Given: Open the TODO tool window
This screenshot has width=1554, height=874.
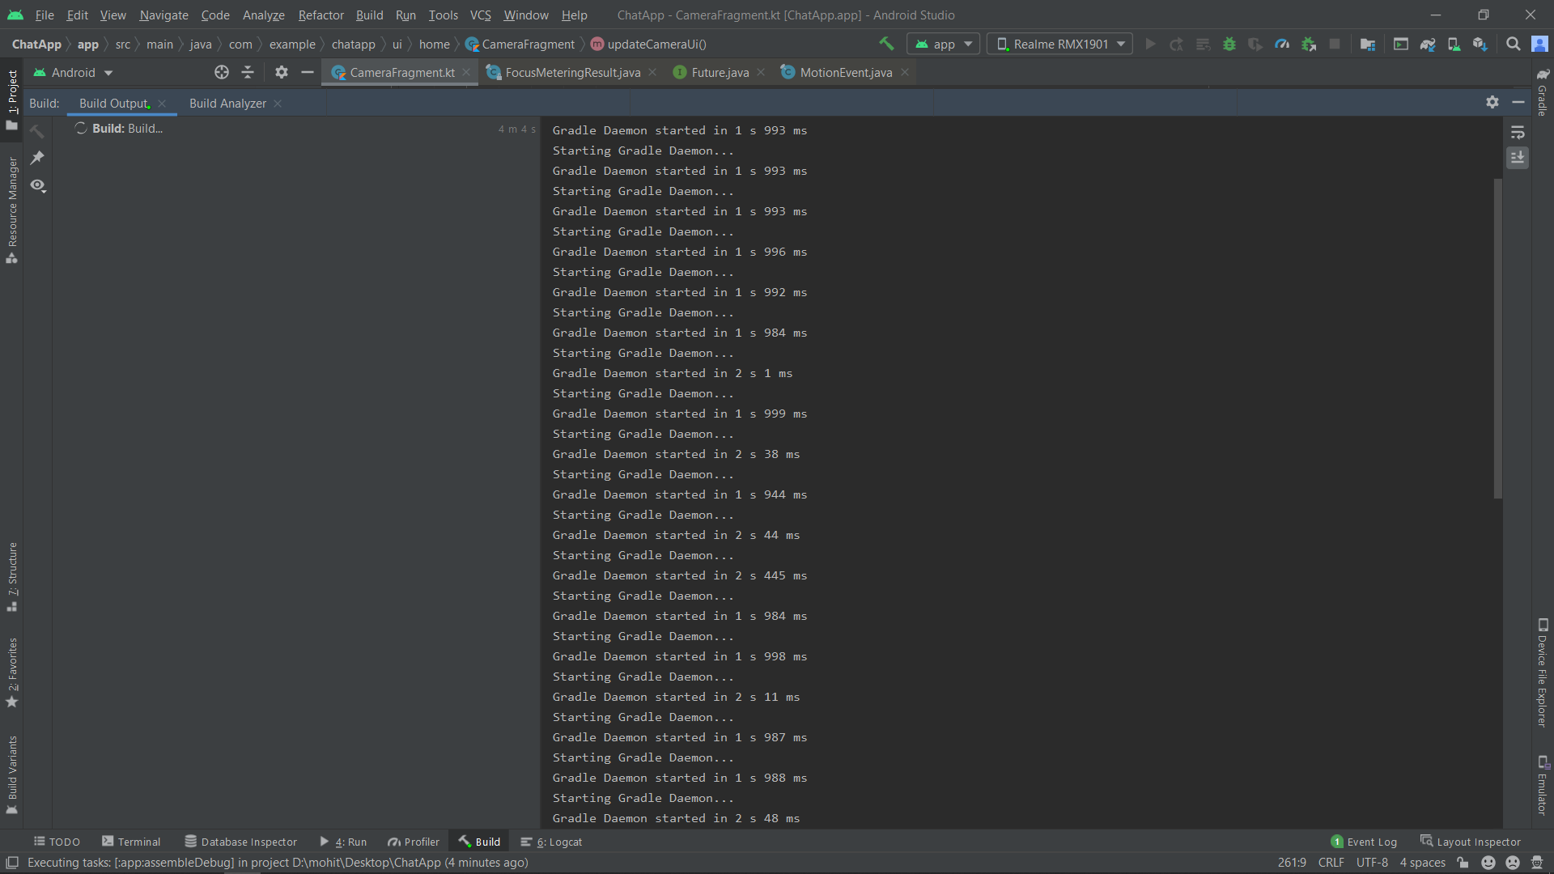Looking at the screenshot, I should (x=57, y=842).
